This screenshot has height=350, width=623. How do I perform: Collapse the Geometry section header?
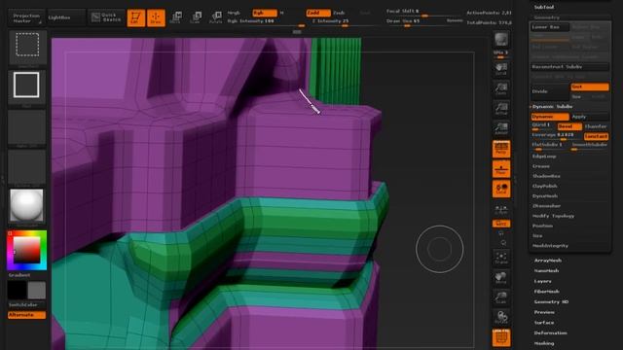(x=546, y=17)
